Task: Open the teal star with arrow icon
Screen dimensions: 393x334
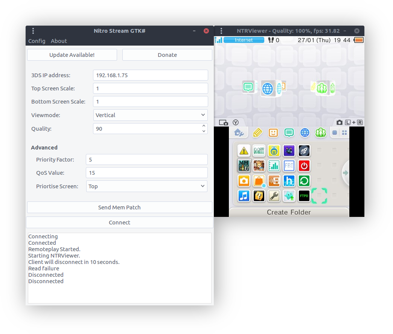Action: (289, 196)
